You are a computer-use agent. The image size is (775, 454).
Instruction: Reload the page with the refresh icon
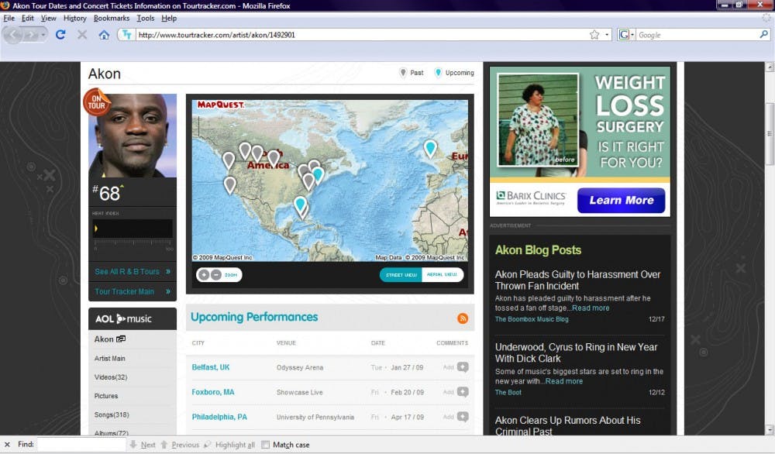click(x=60, y=35)
